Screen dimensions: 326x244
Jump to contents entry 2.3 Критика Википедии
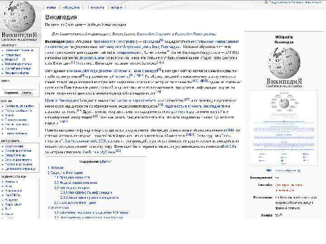(x=72, y=188)
